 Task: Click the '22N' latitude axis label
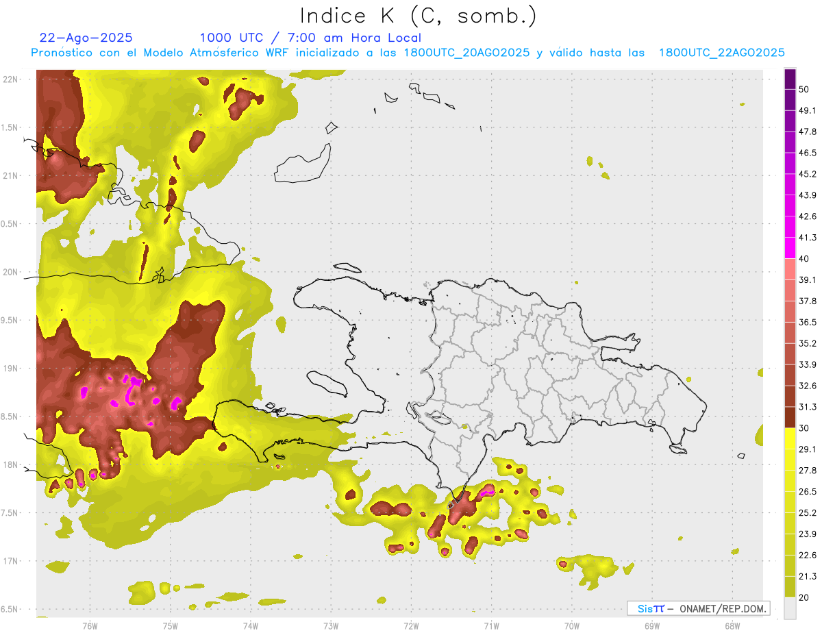point(11,79)
